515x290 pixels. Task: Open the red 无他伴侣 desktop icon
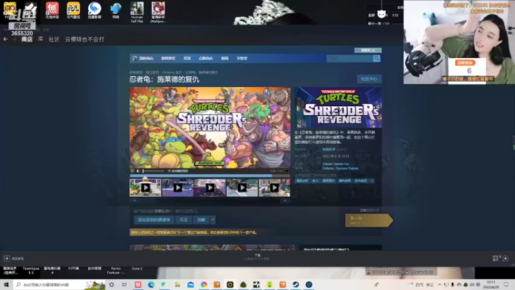pos(52,10)
